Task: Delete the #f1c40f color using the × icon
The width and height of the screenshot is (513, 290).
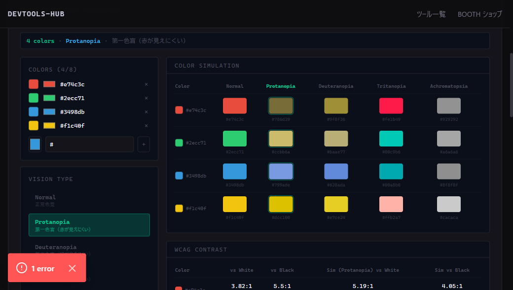Action: point(146,126)
